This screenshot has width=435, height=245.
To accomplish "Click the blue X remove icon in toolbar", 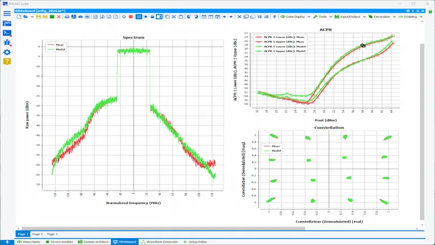I will click(x=239, y=16).
